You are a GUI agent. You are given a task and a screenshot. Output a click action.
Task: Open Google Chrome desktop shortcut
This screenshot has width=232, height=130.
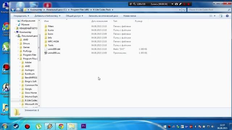[6, 29]
